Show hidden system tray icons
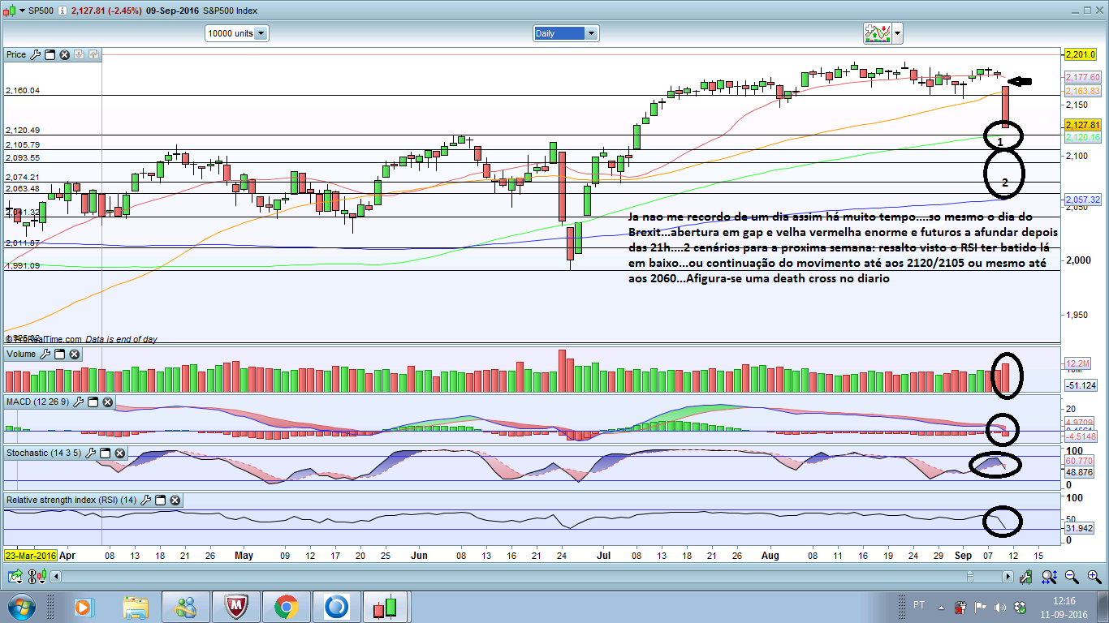Screen dimensions: 1109x623 pos(942,607)
